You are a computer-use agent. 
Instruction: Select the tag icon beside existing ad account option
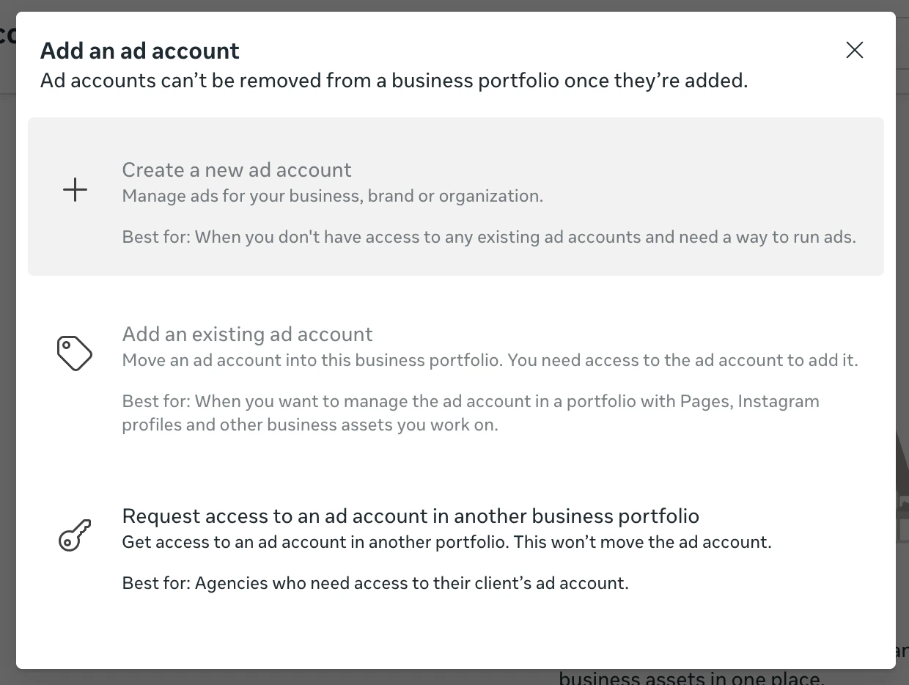74,353
